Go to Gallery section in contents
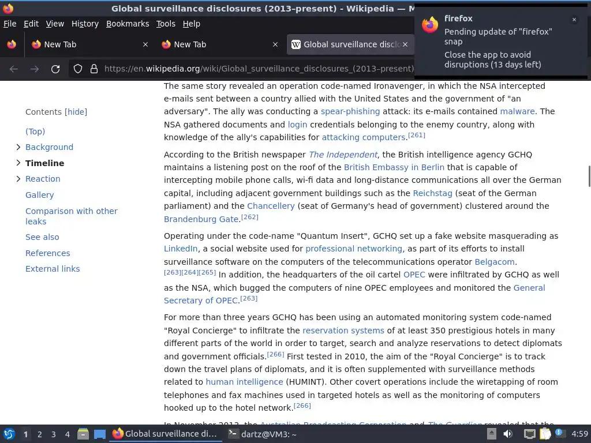The height and width of the screenshot is (443, 591). tap(40, 195)
